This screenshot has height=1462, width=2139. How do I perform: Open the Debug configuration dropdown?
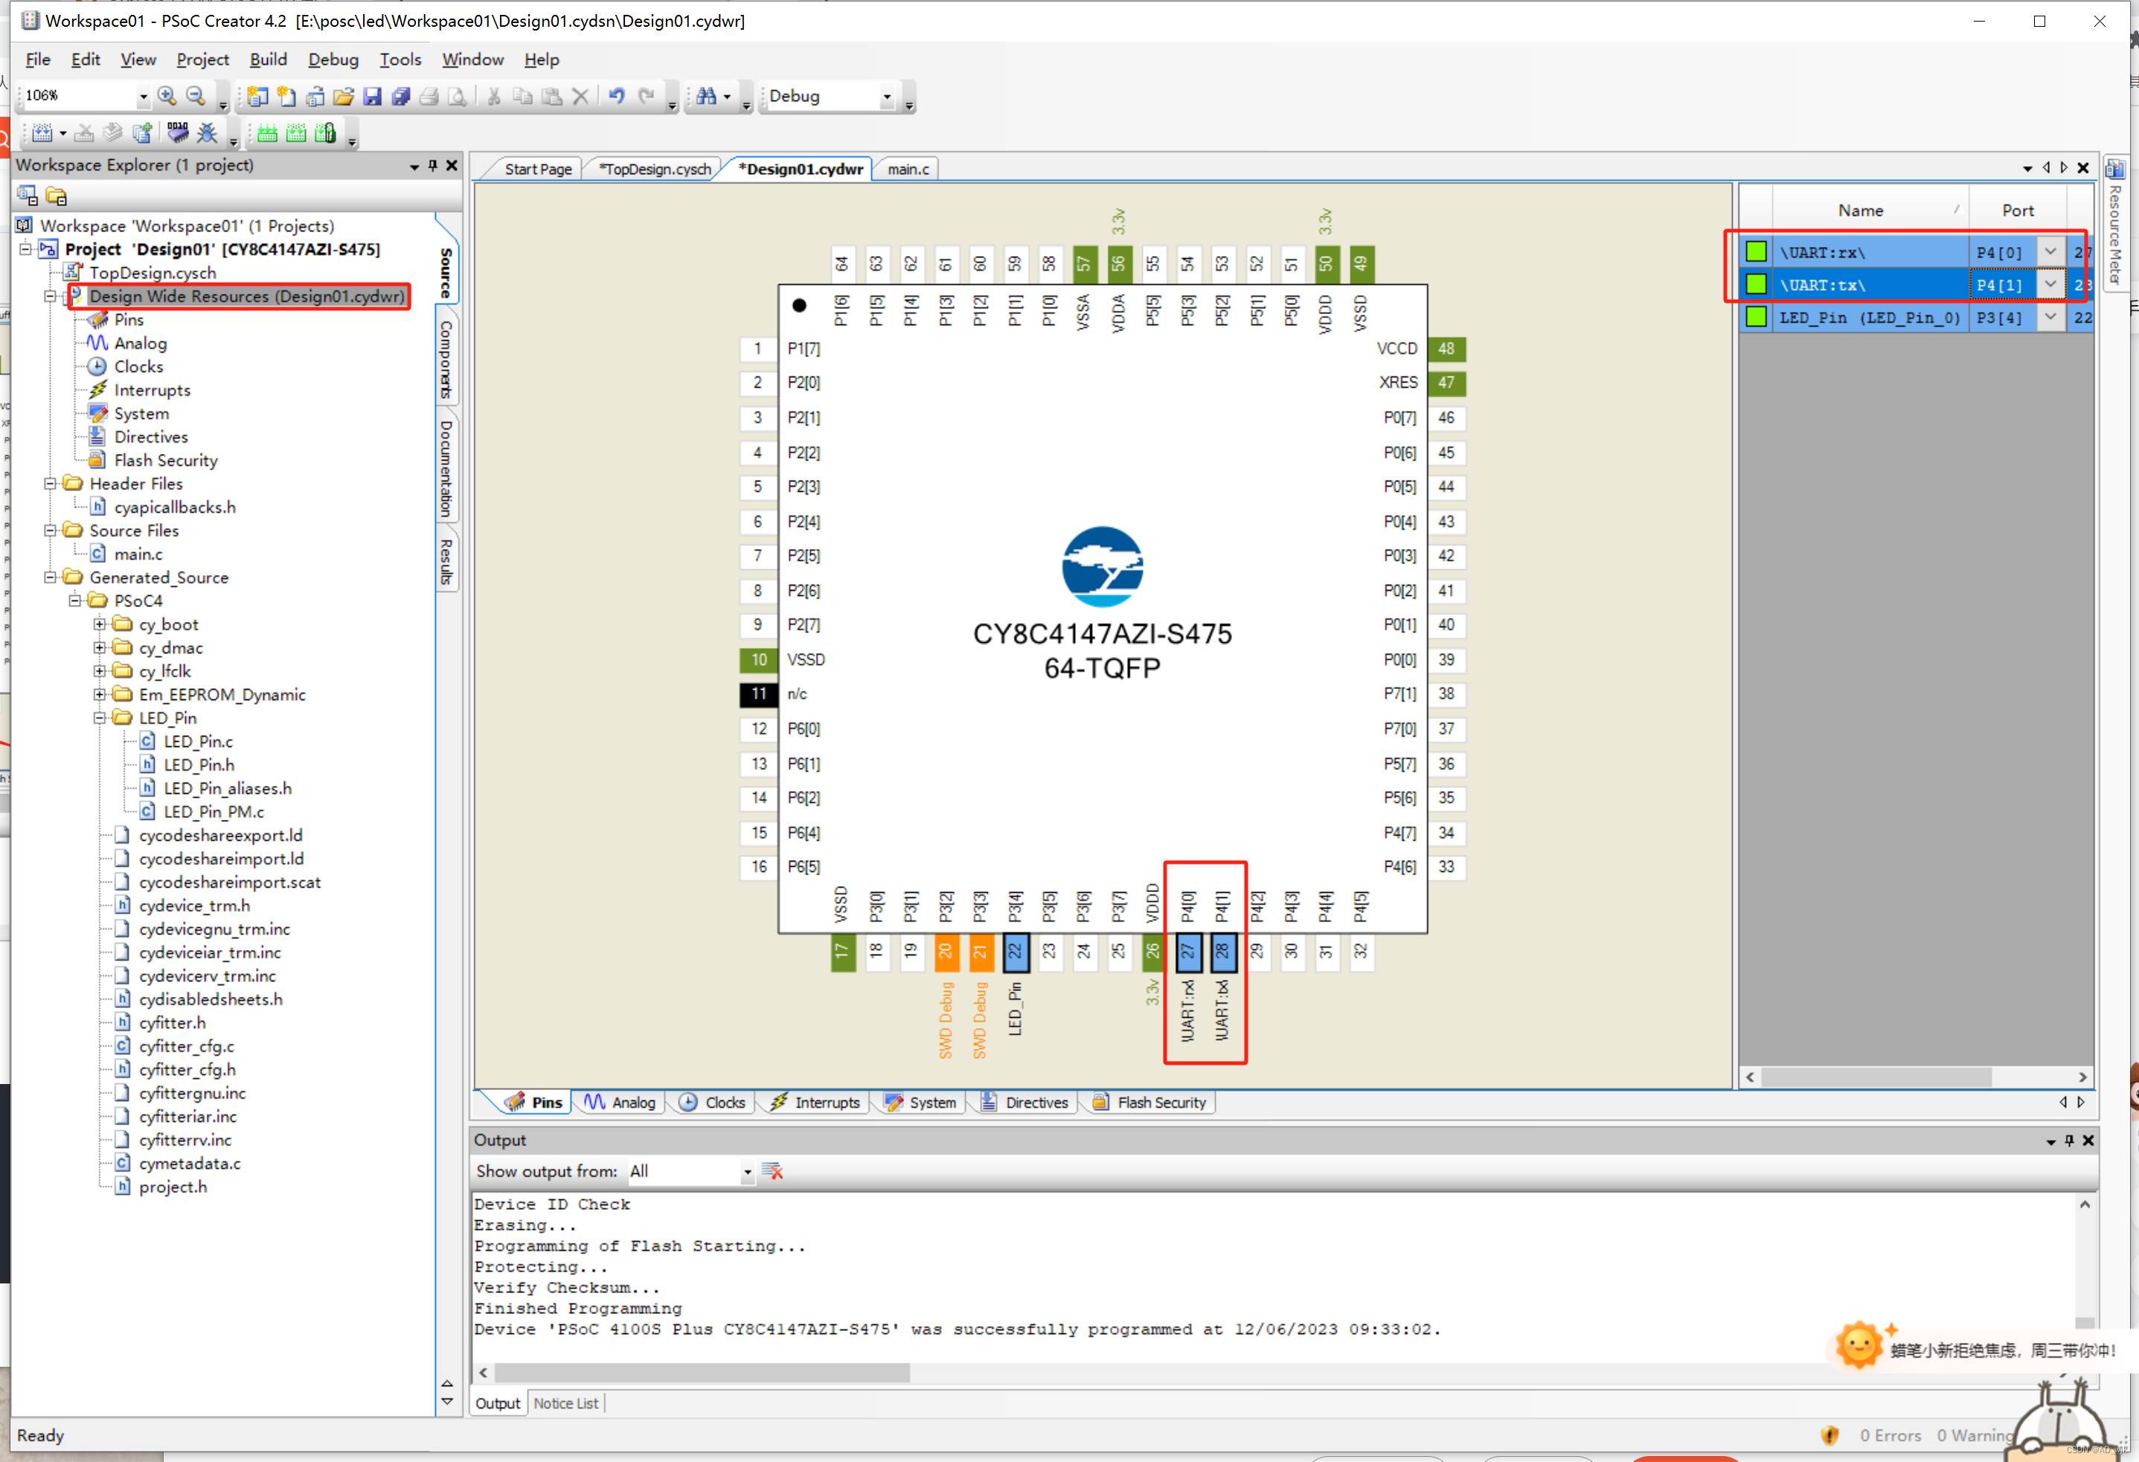[x=886, y=97]
